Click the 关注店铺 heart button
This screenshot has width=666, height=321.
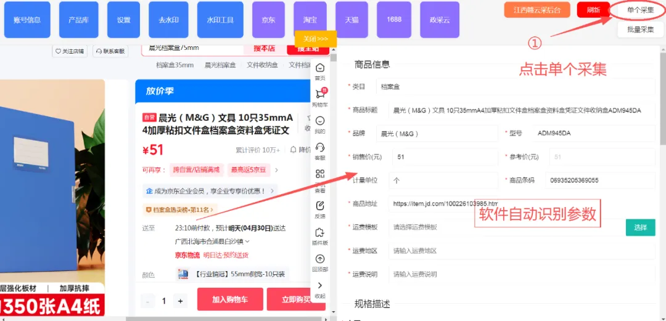70,51
